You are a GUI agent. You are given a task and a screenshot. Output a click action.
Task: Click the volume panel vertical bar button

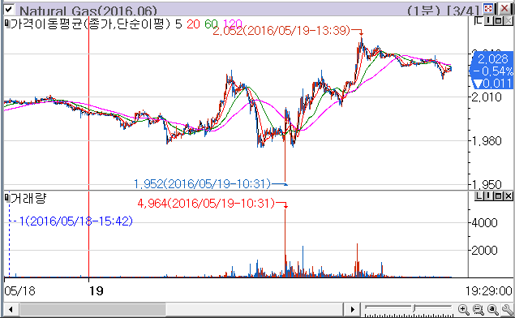click(x=489, y=196)
